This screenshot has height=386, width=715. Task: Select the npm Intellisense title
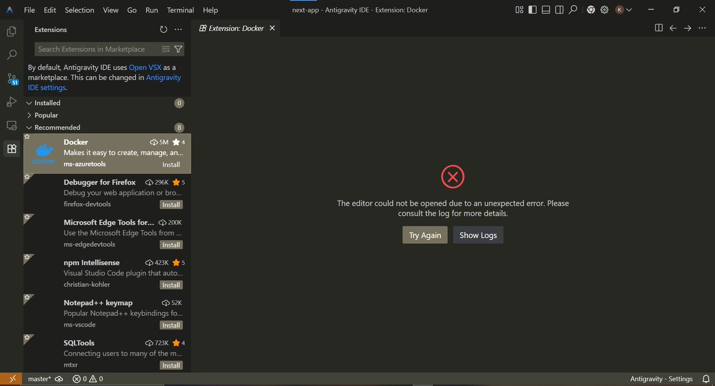coord(92,262)
